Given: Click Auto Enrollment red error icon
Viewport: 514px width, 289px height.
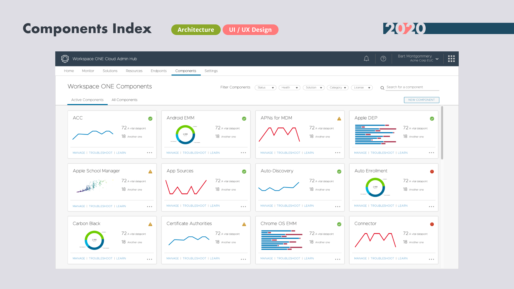Looking at the screenshot, I should point(432,171).
